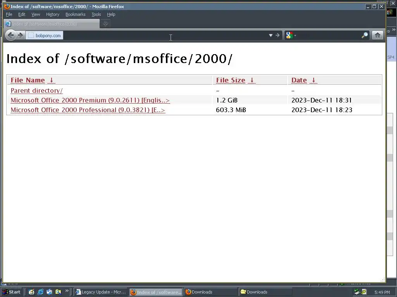397x297 pixels.
Task: Open the Windows Start button
Action: [x=12, y=292]
